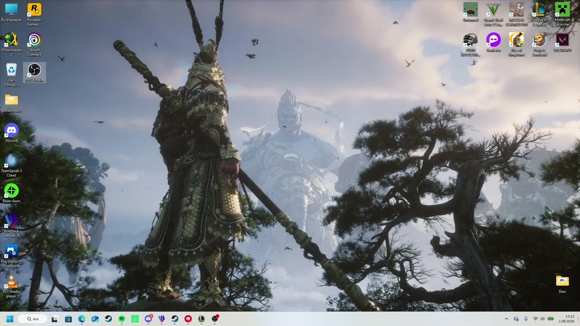The width and height of the screenshot is (580, 326).
Task: Click the cloud sync tray icon
Action: point(516,319)
